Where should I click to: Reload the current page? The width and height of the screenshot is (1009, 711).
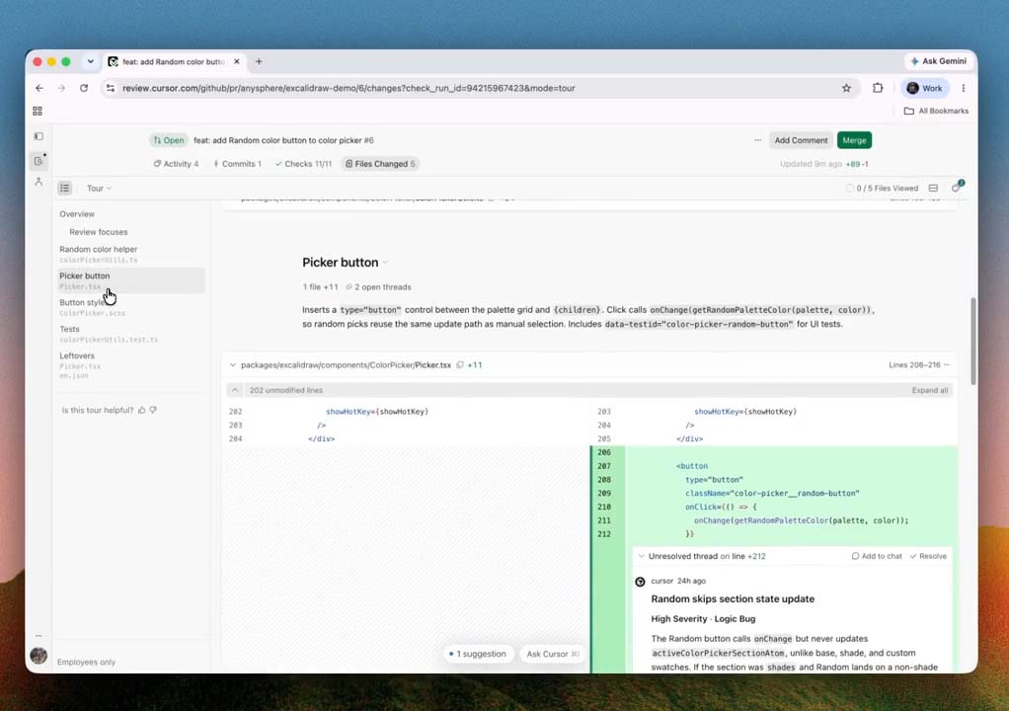click(84, 88)
